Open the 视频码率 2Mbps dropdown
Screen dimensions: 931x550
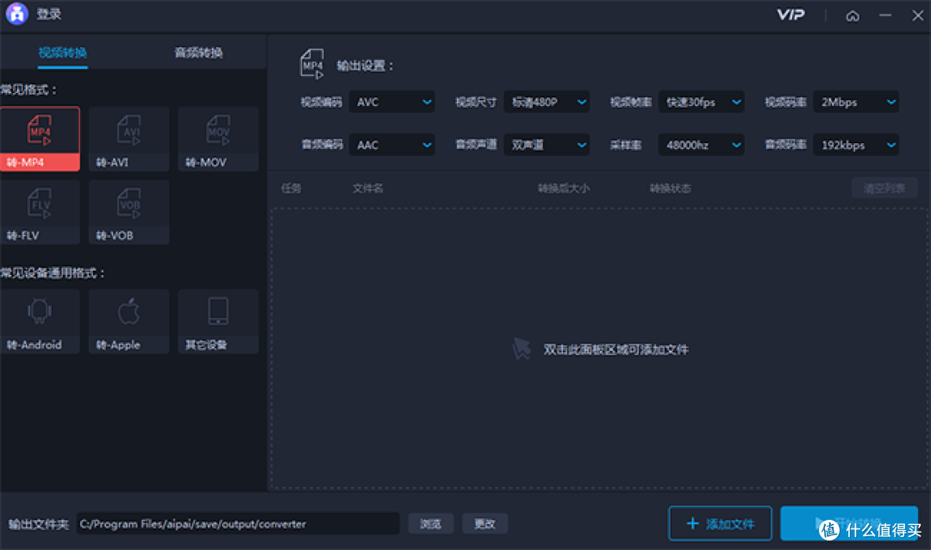(856, 103)
